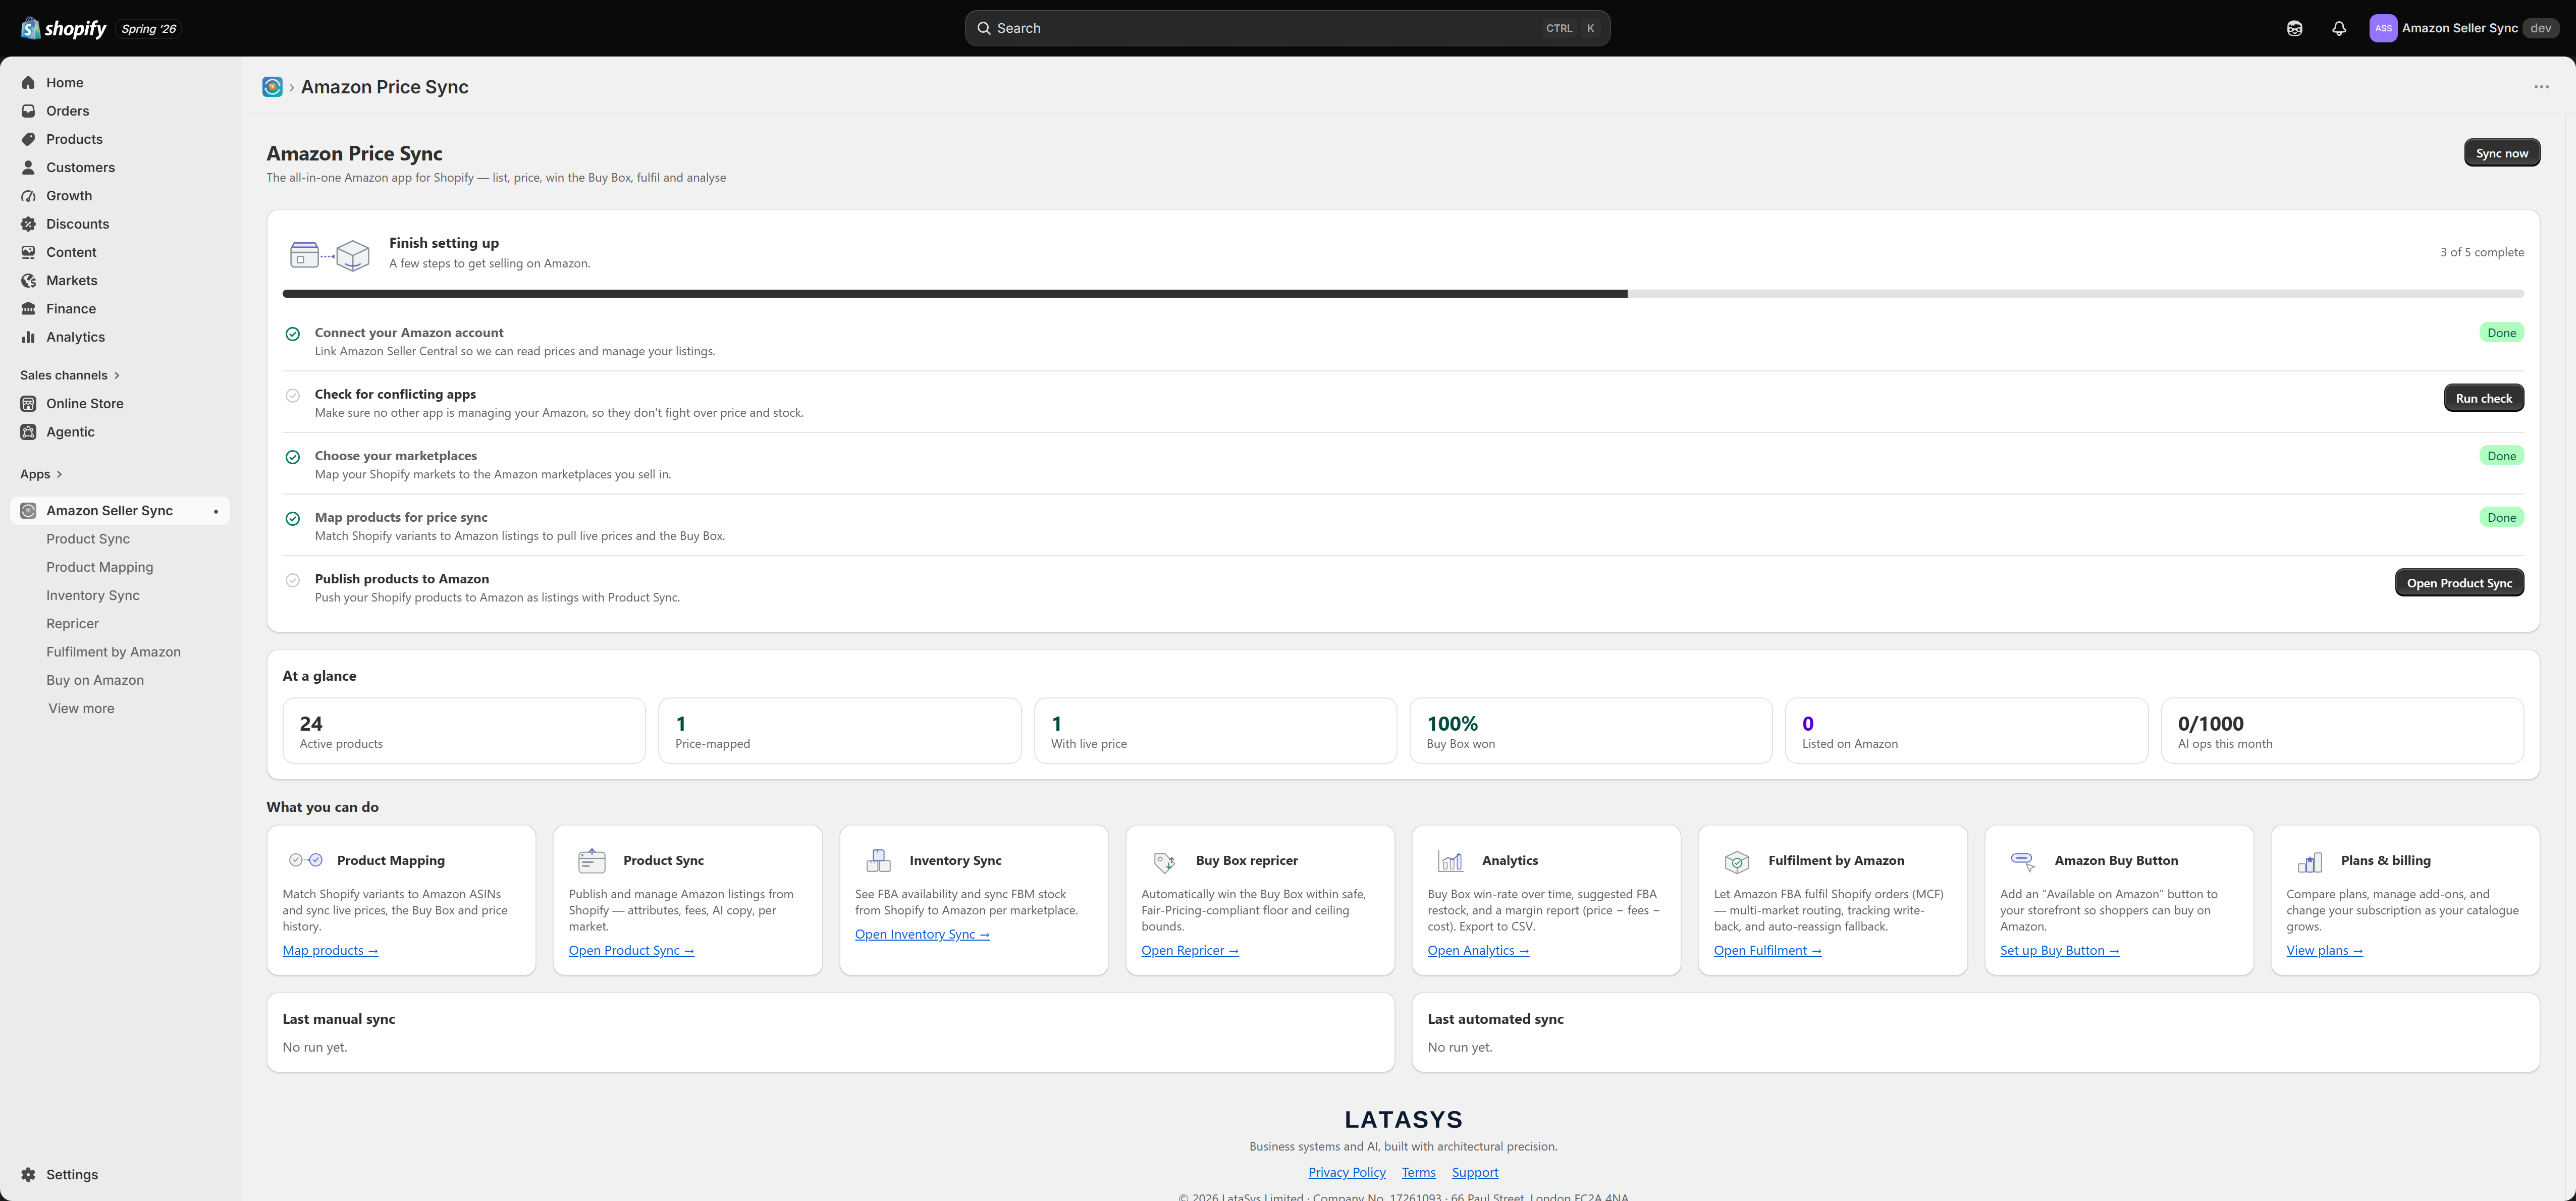Click the Products tag icon
Viewport: 2576px width, 1201px height.
tap(28, 139)
